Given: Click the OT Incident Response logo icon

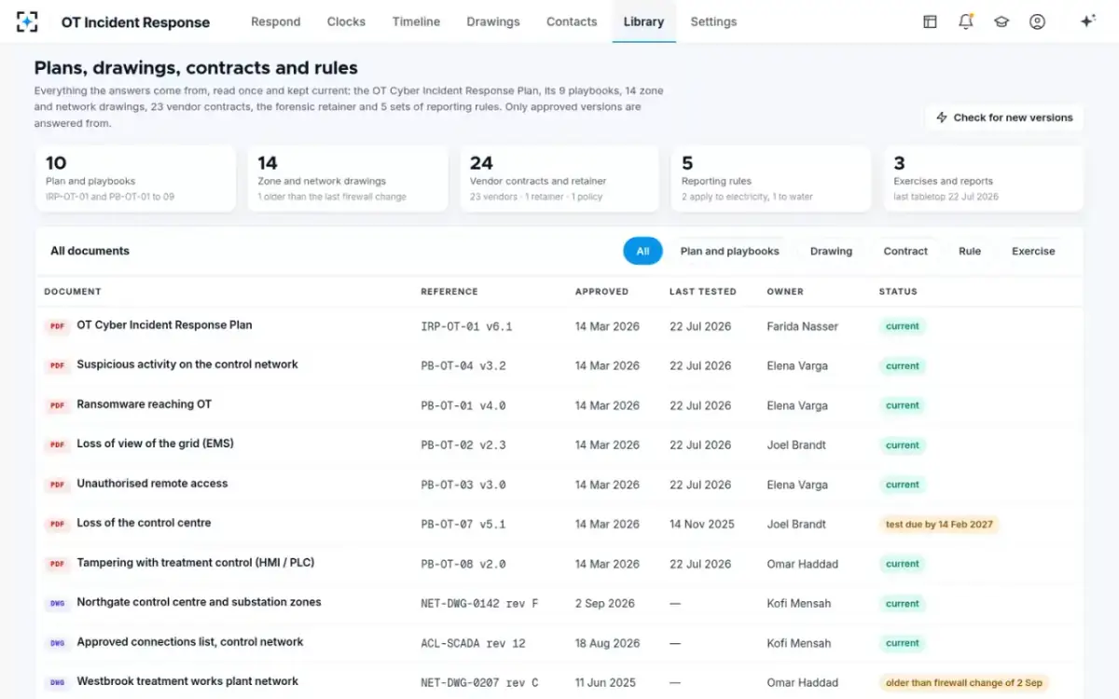Looking at the screenshot, I should click(28, 21).
